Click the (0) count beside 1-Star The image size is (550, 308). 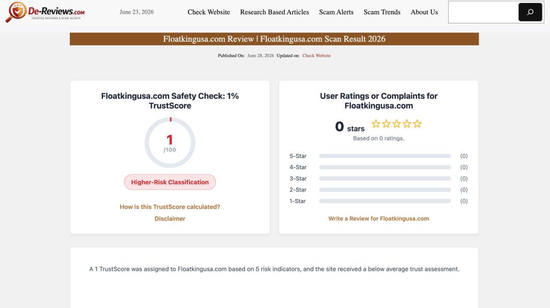pyautogui.click(x=464, y=201)
